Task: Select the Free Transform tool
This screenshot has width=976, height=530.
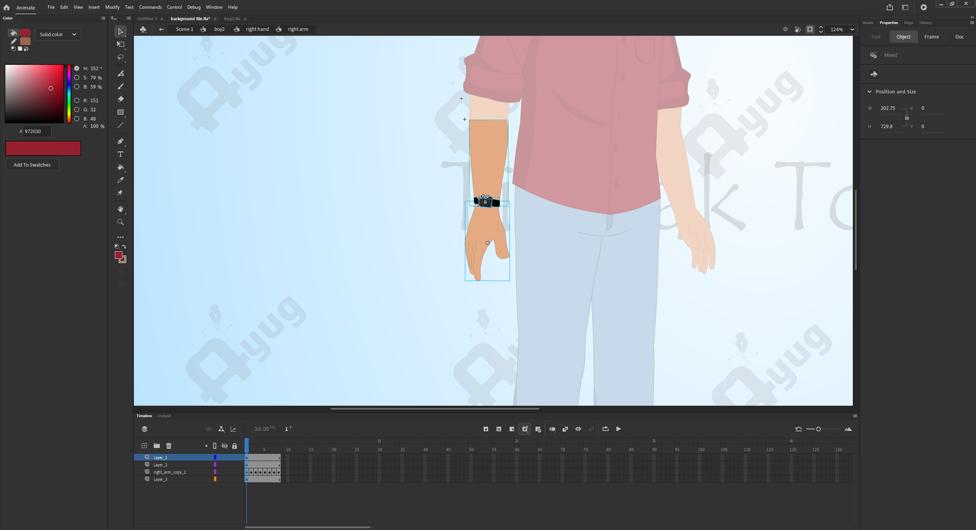Action: click(120, 45)
